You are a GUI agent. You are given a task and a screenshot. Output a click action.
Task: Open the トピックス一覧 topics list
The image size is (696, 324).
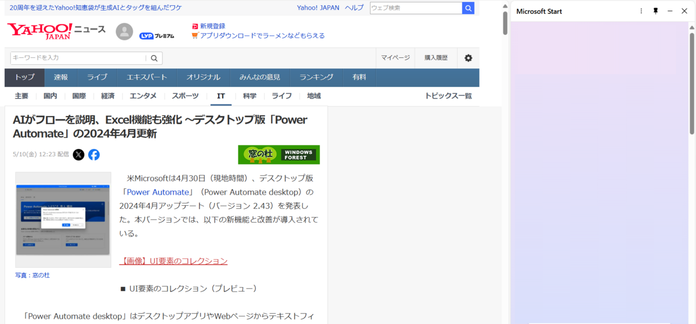click(448, 96)
